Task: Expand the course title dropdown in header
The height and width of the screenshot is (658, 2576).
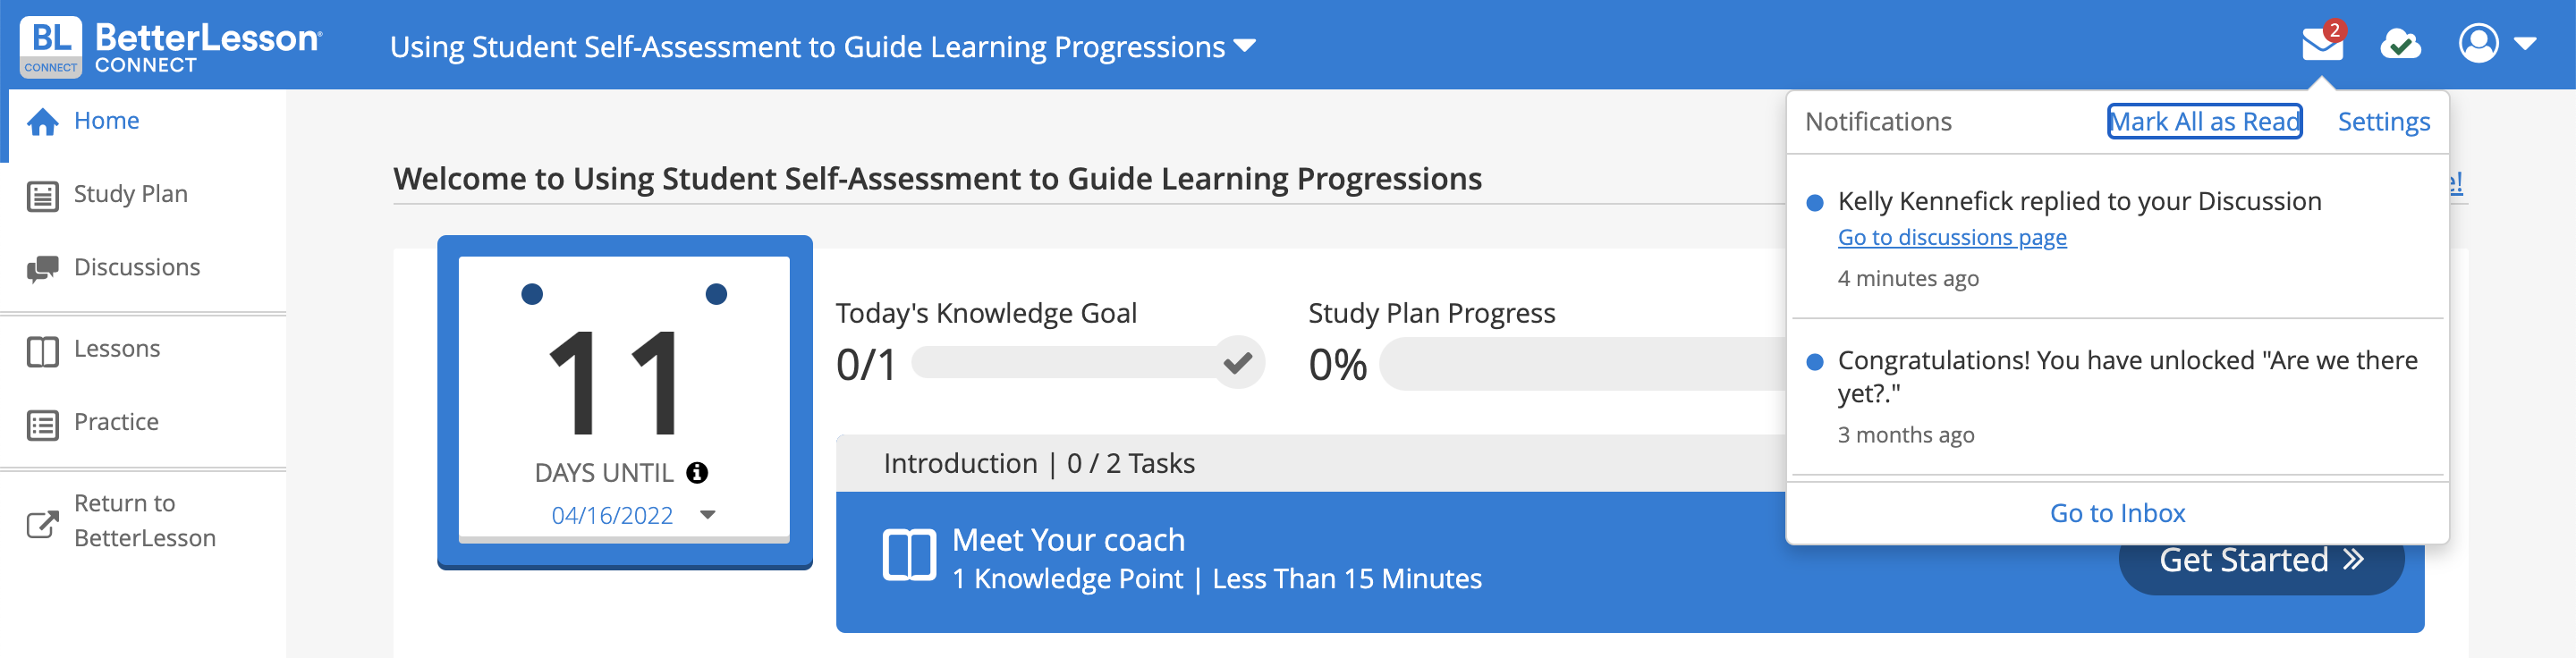Action: 1246,46
